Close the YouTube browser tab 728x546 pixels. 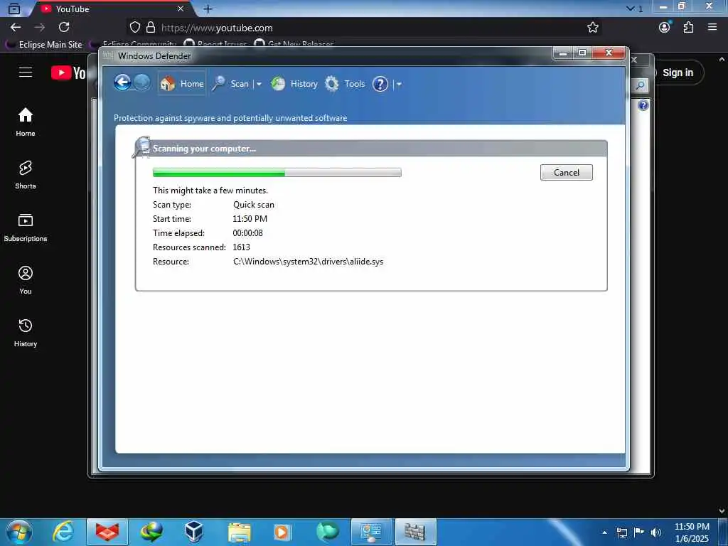pyautogui.click(x=181, y=9)
